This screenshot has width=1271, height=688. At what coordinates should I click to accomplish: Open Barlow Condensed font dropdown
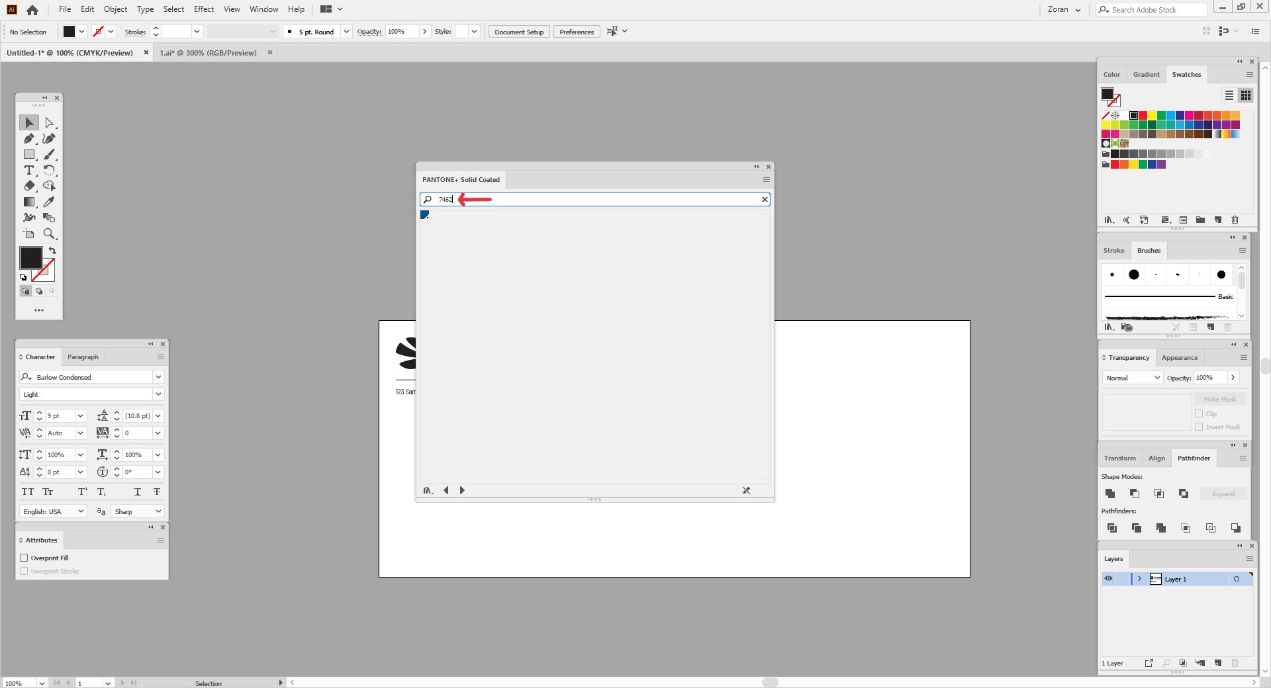(158, 376)
